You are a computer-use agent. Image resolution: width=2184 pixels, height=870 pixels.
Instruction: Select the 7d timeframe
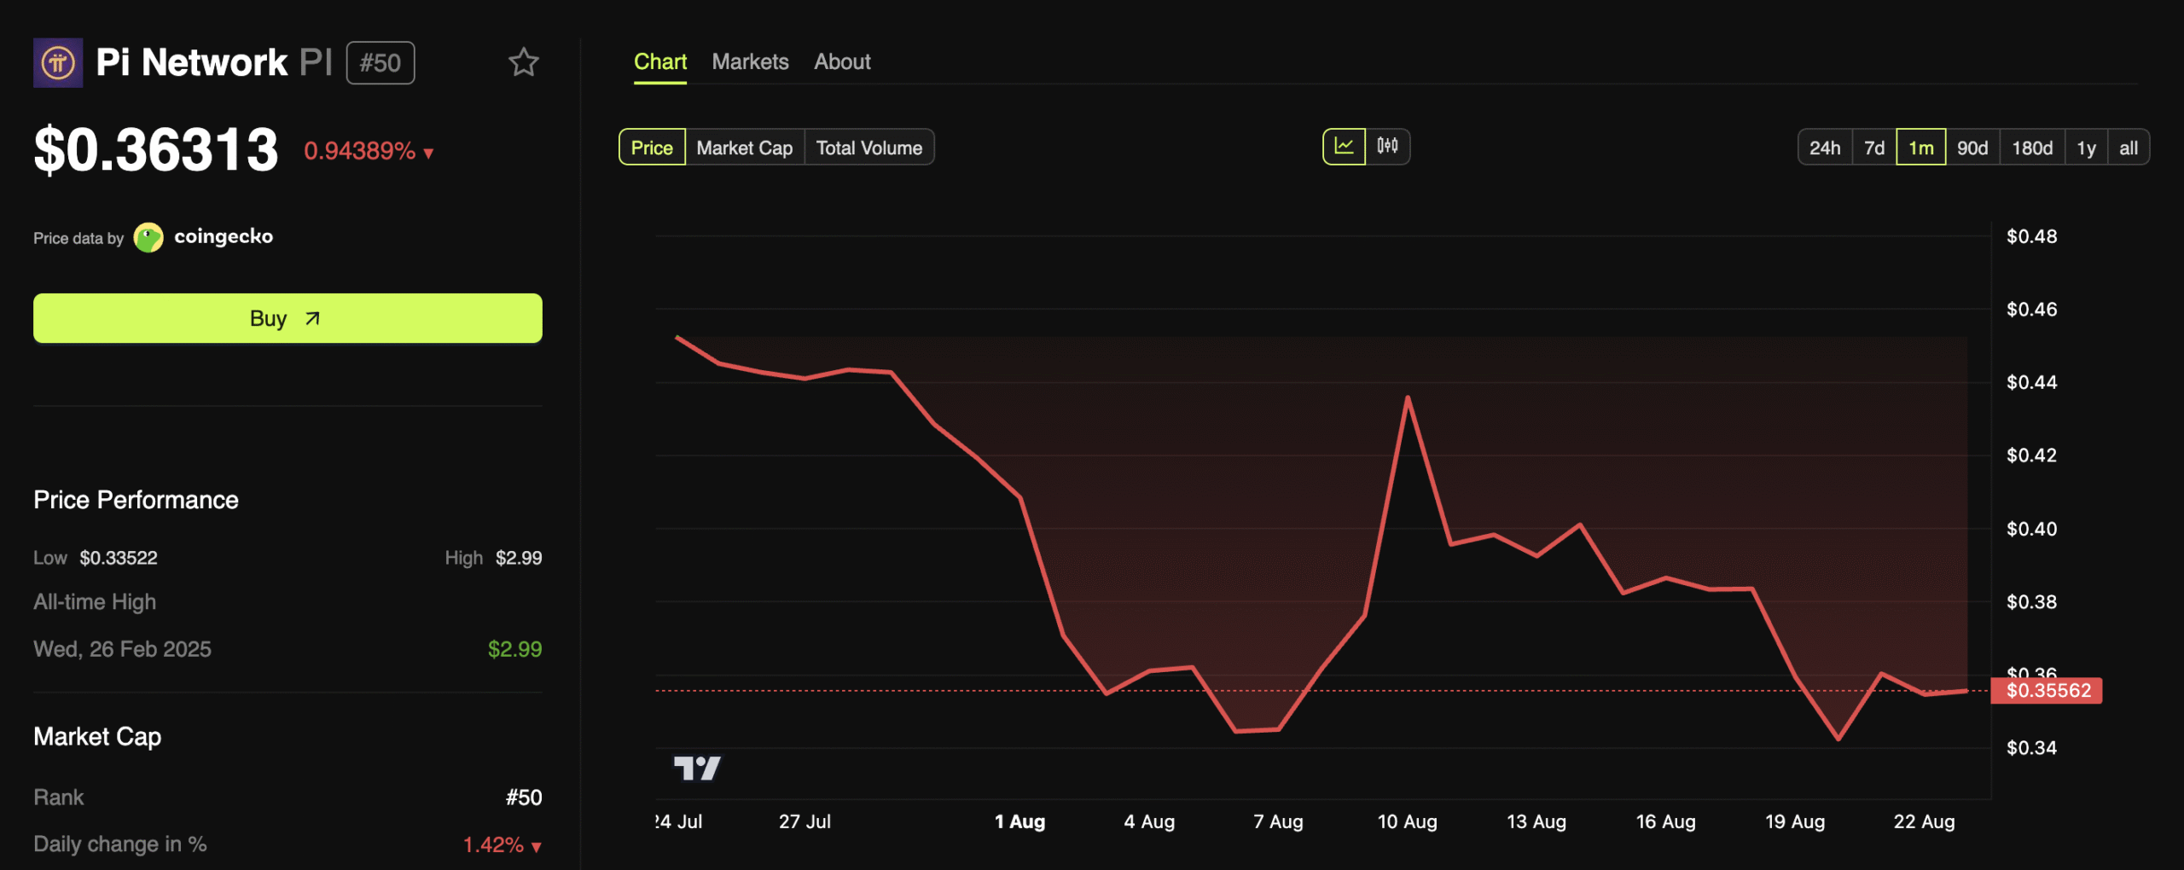[x=1874, y=147]
